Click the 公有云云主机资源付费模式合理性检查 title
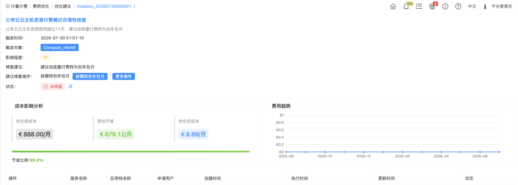The height and width of the screenshot is (185, 518). (x=46, y=21)
